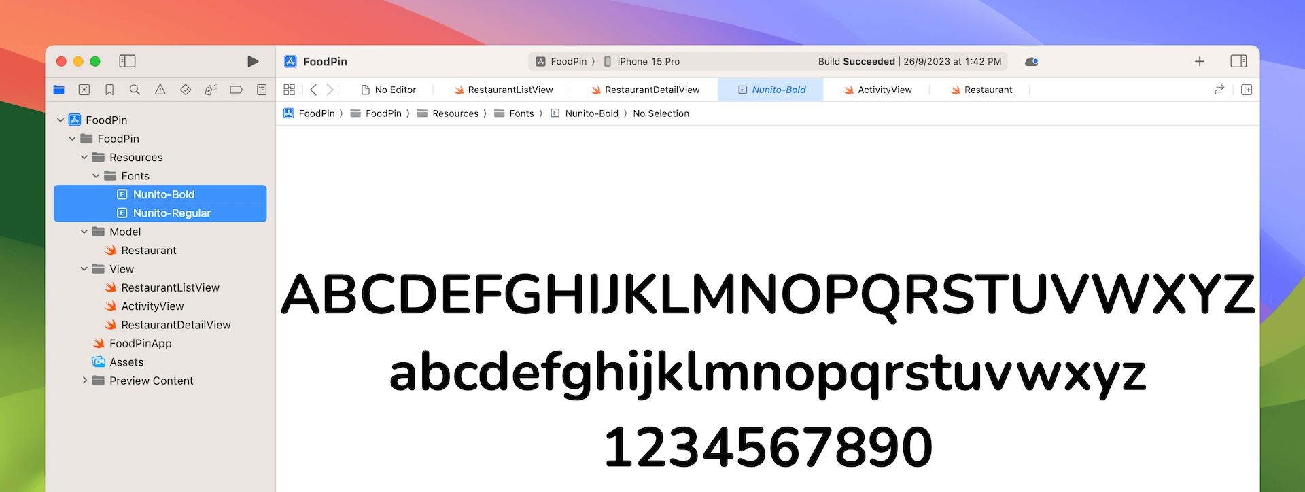Open the source control navigator
1305x492 pixels.
84,90
